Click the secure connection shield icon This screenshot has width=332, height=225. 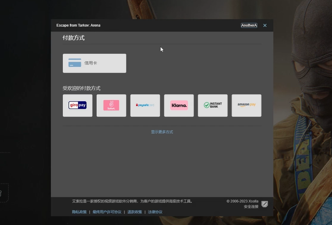pos(265,204)
